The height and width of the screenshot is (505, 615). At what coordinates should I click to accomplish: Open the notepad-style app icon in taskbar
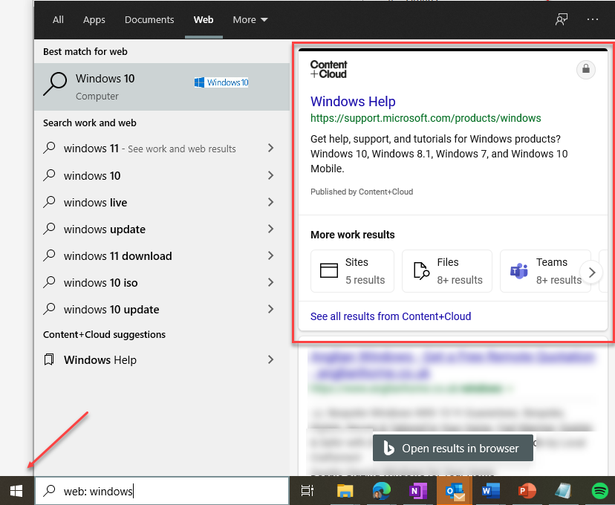pos(563,490)
